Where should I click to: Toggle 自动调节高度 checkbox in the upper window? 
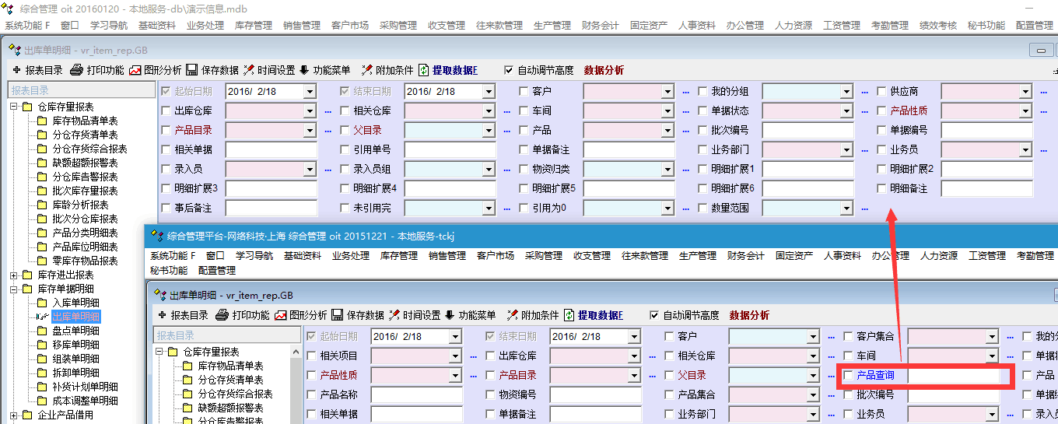pos(509,70)
